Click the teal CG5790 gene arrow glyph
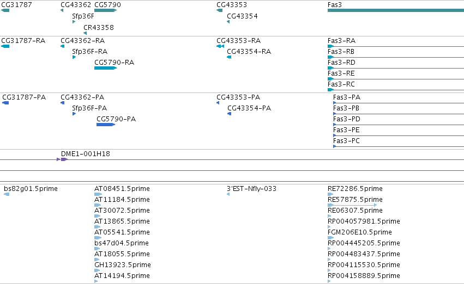Viewport: 464px width, 284px height. point(106,10)
